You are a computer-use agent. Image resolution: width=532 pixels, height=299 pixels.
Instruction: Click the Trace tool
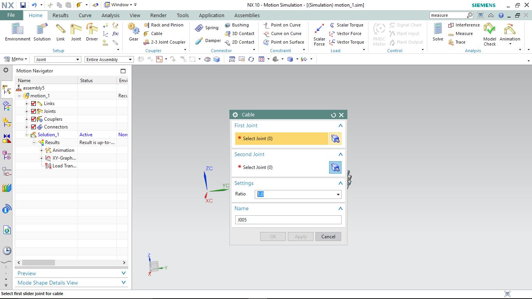pos(457,42)
